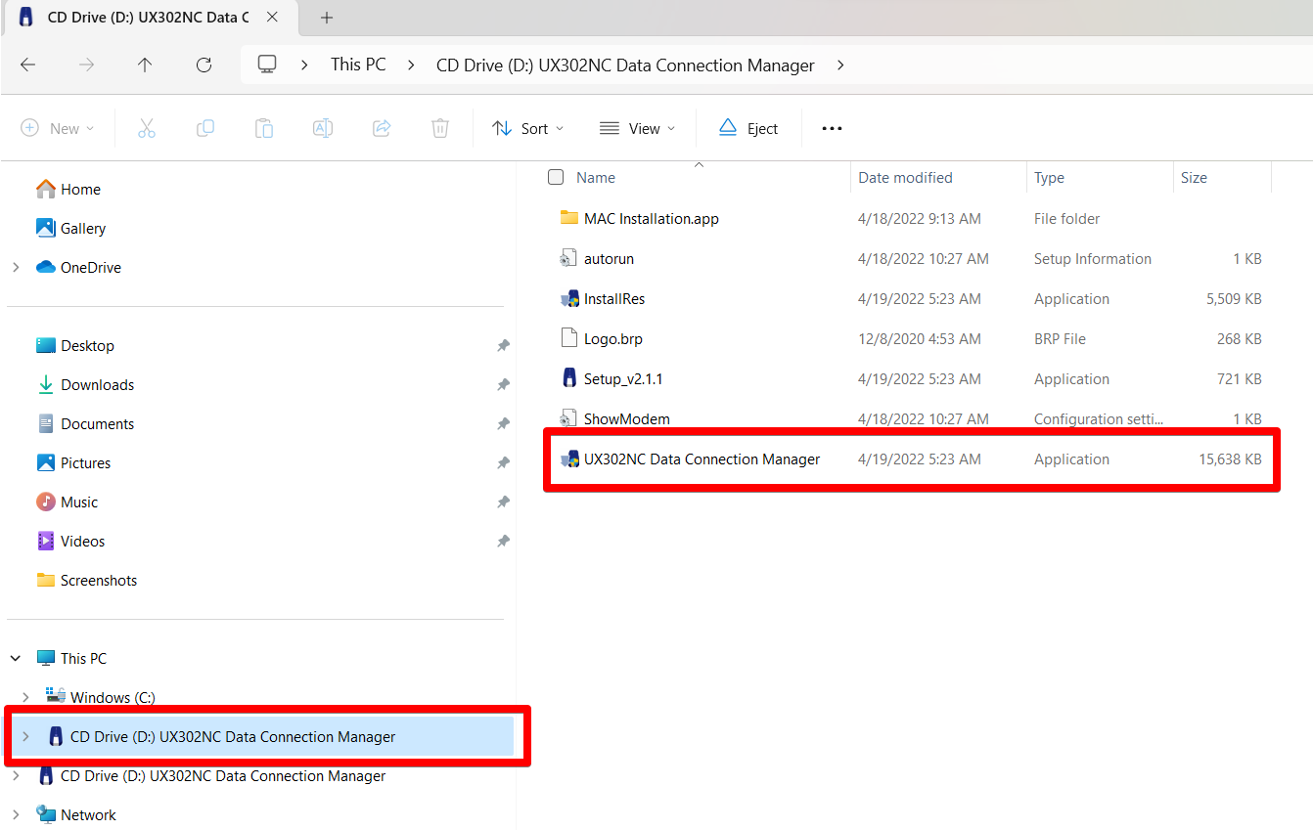Navigate to This PC breadcrumb
Screen dimensions: 1313x830
358,65
